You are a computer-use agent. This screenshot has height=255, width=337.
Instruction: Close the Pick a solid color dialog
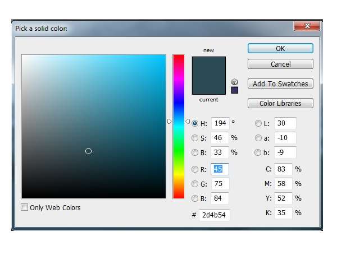point(307,26)
